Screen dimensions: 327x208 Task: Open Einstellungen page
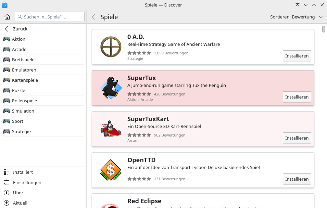(x=43, y=182)
